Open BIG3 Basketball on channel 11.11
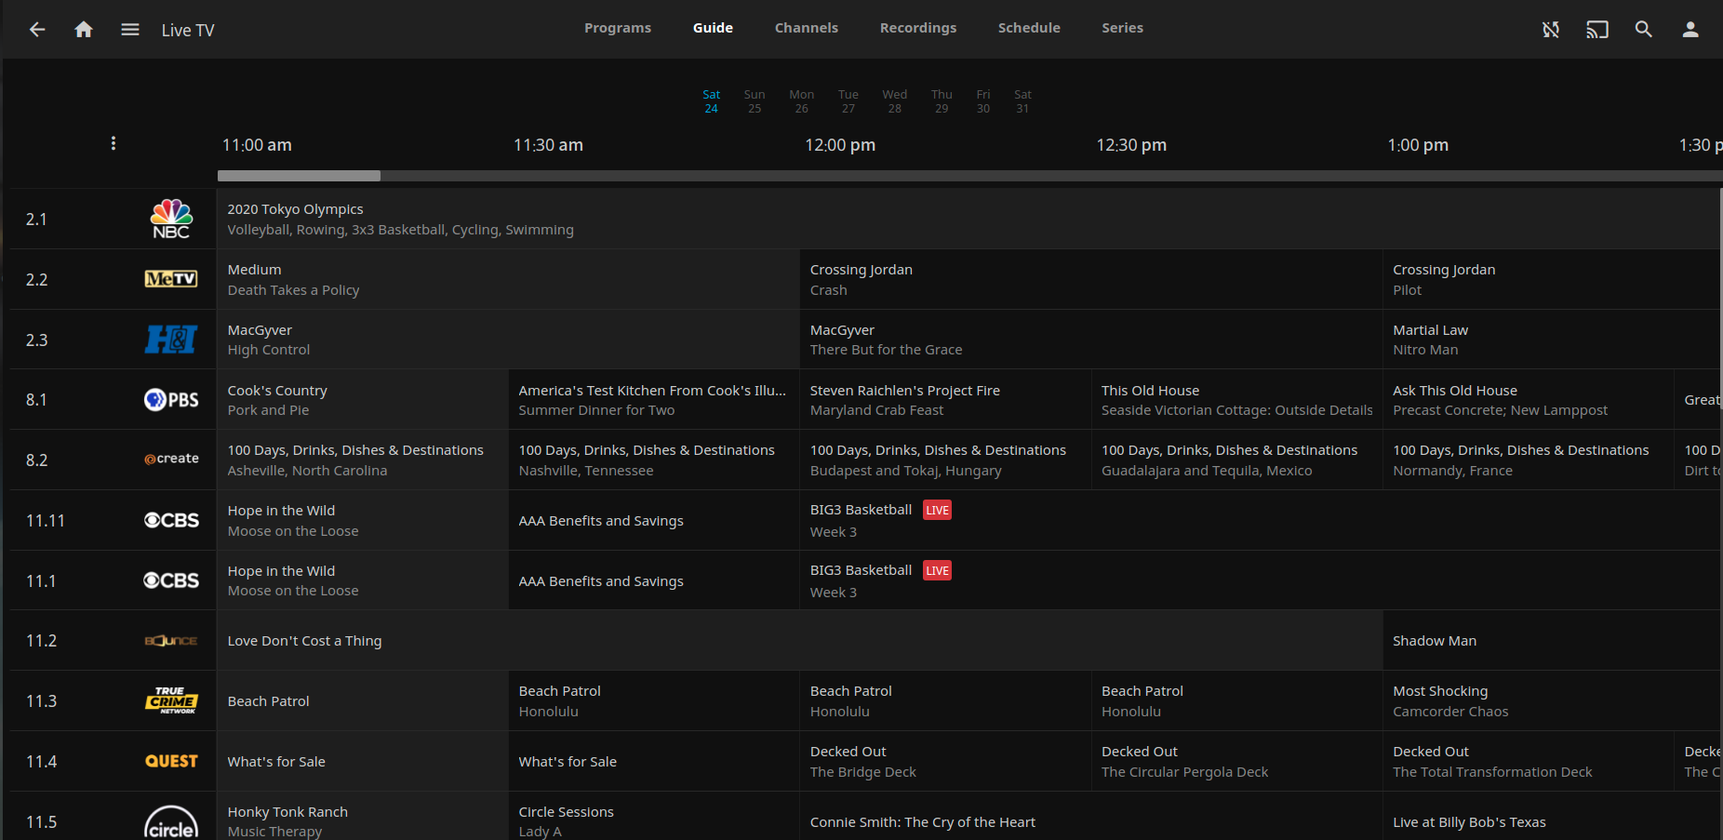Viewport: 1723px width, 840px height. [x=1260, y=520]
